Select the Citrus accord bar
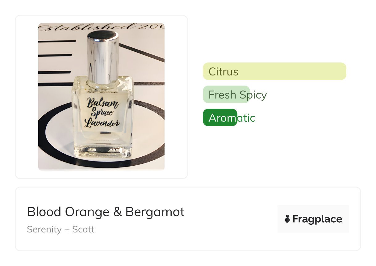 tap(274, 71)
